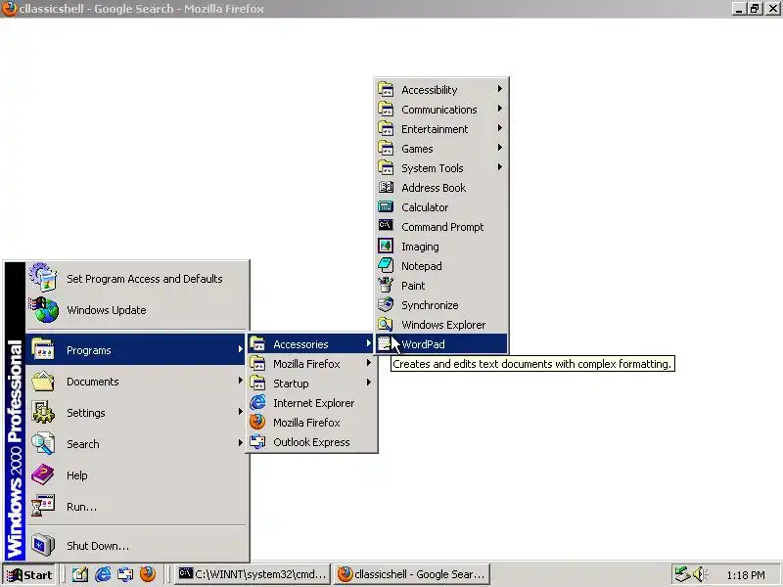Click the Command Prompt icon

[385, 226]
